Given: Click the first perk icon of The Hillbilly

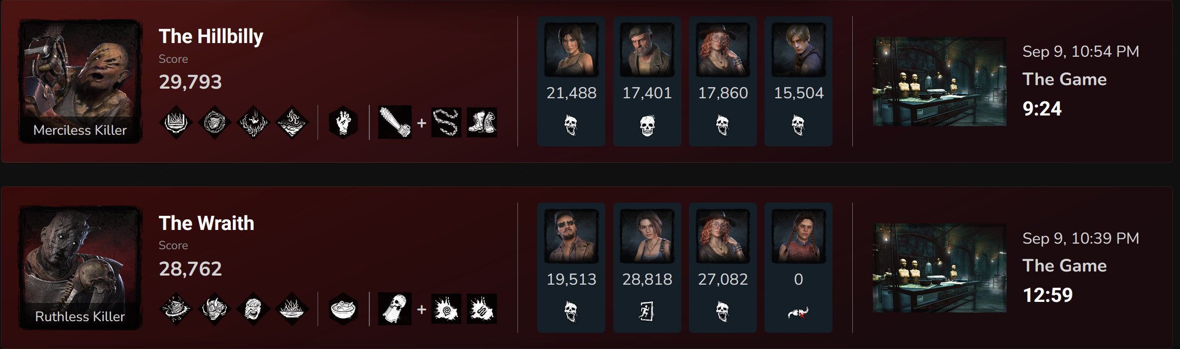Looking at the screenshot, I should click(176, 122).
